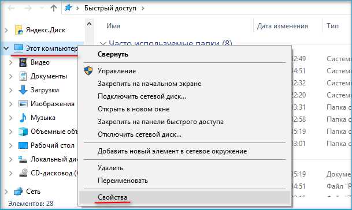Expand the Яндекс.Диск node

(6, 30)
